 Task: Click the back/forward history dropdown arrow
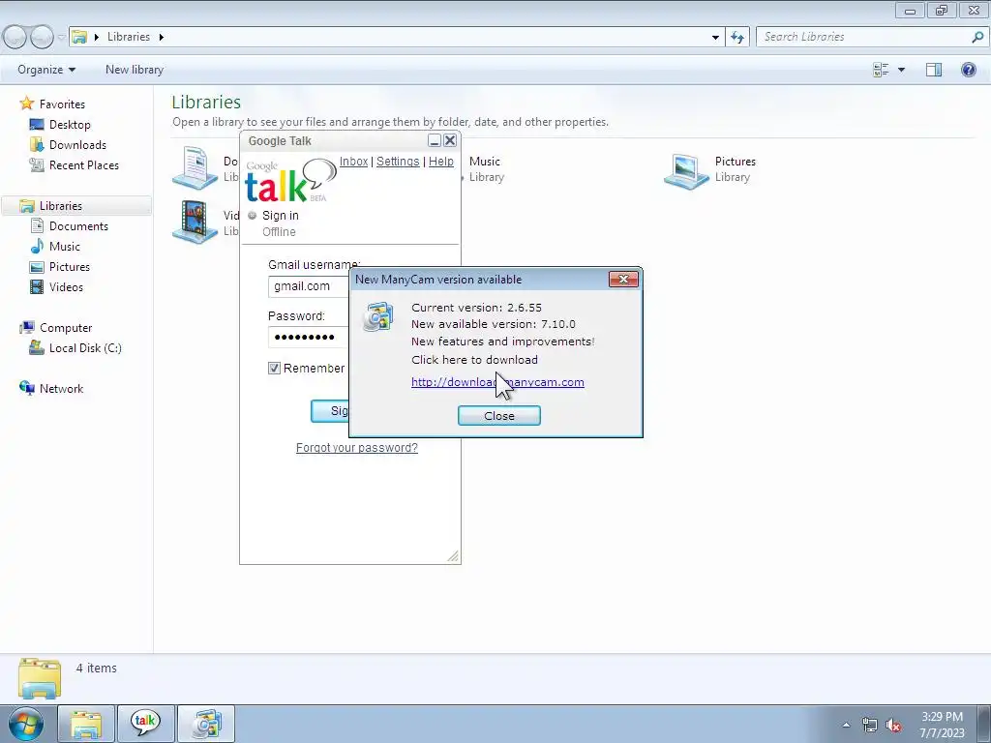click(x=61, y=37)
